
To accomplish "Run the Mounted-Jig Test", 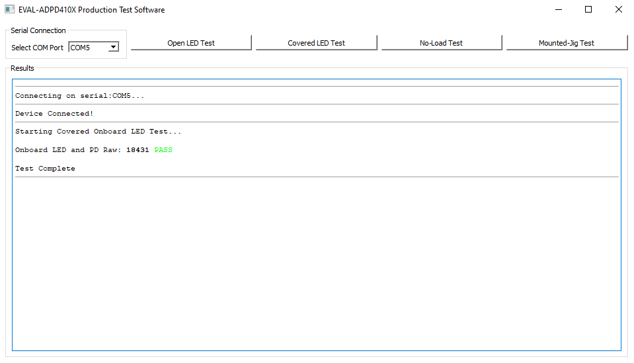I will point(566,43).
